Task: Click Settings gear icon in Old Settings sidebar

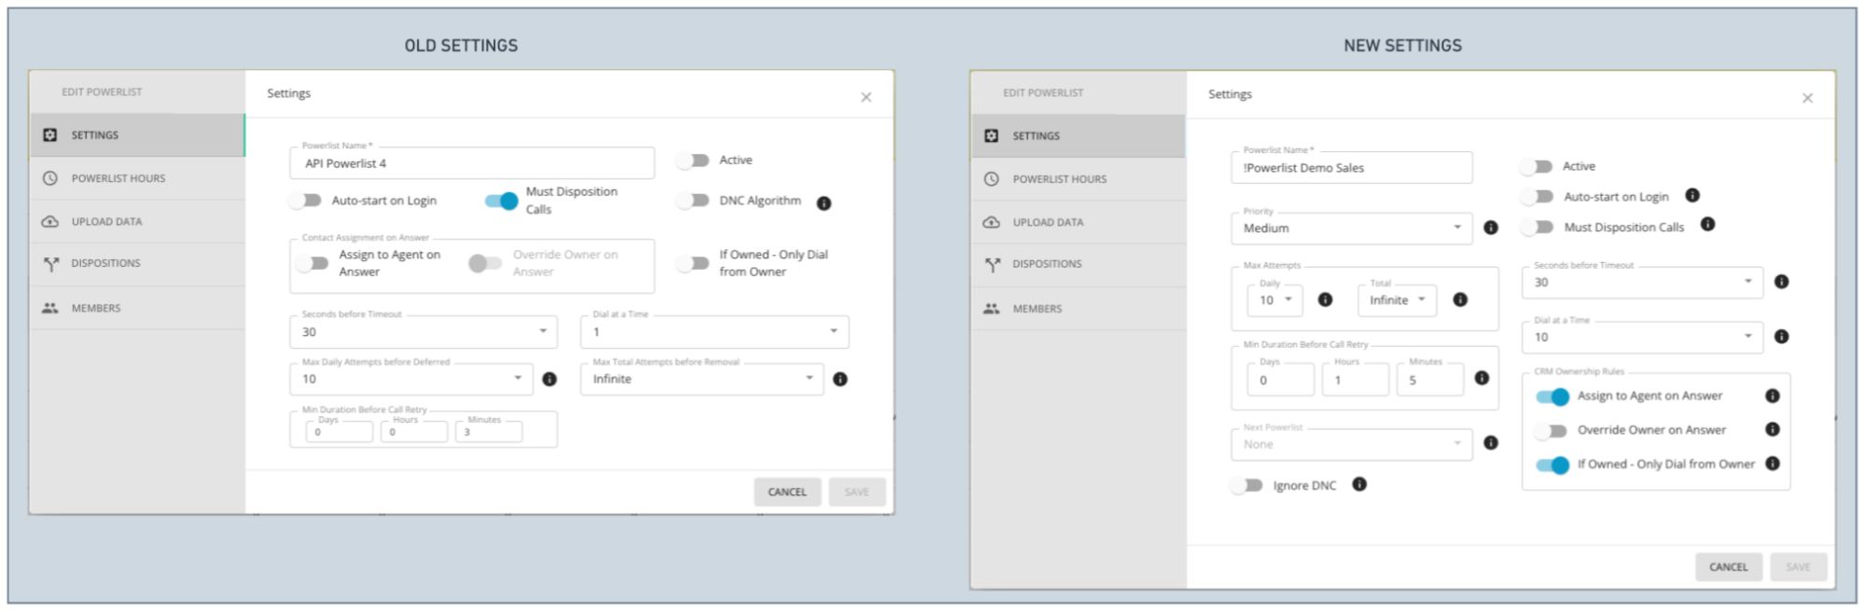Action: click(x=50, y=135)
